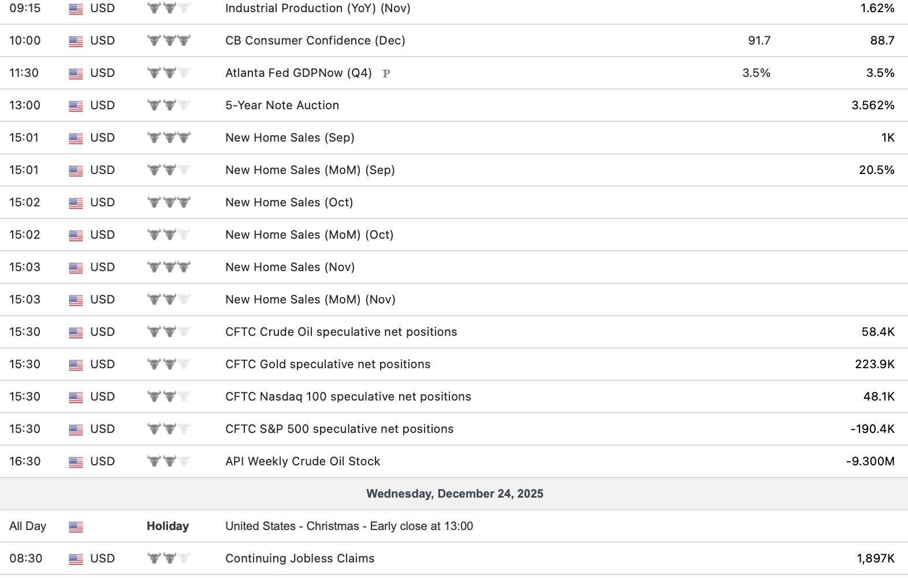Open CFTC Crude Oil speculative net positions
The width and height of the screenshot is (908, 578).
point(341,332)
